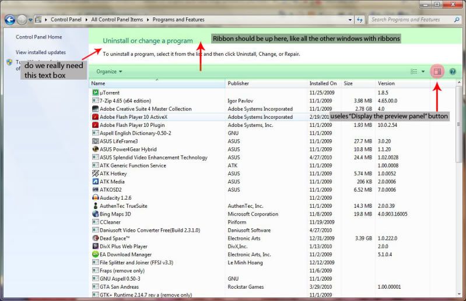Open the recent pages dropdown arrow

coord(30,20)
